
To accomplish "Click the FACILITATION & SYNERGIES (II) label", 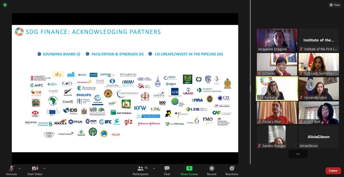I will coord(117,54).
